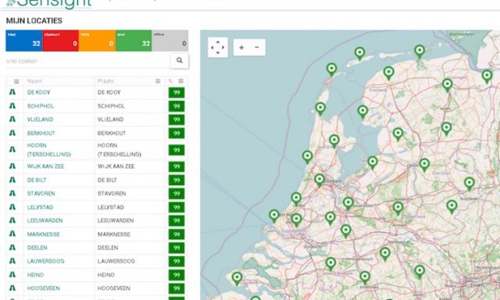
Task: Click the road icon in the DE BILT row
Action: tap(12, 180)
